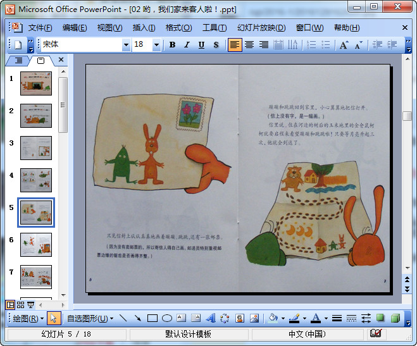
Task: Switch to Normal view
Action: 10,304
